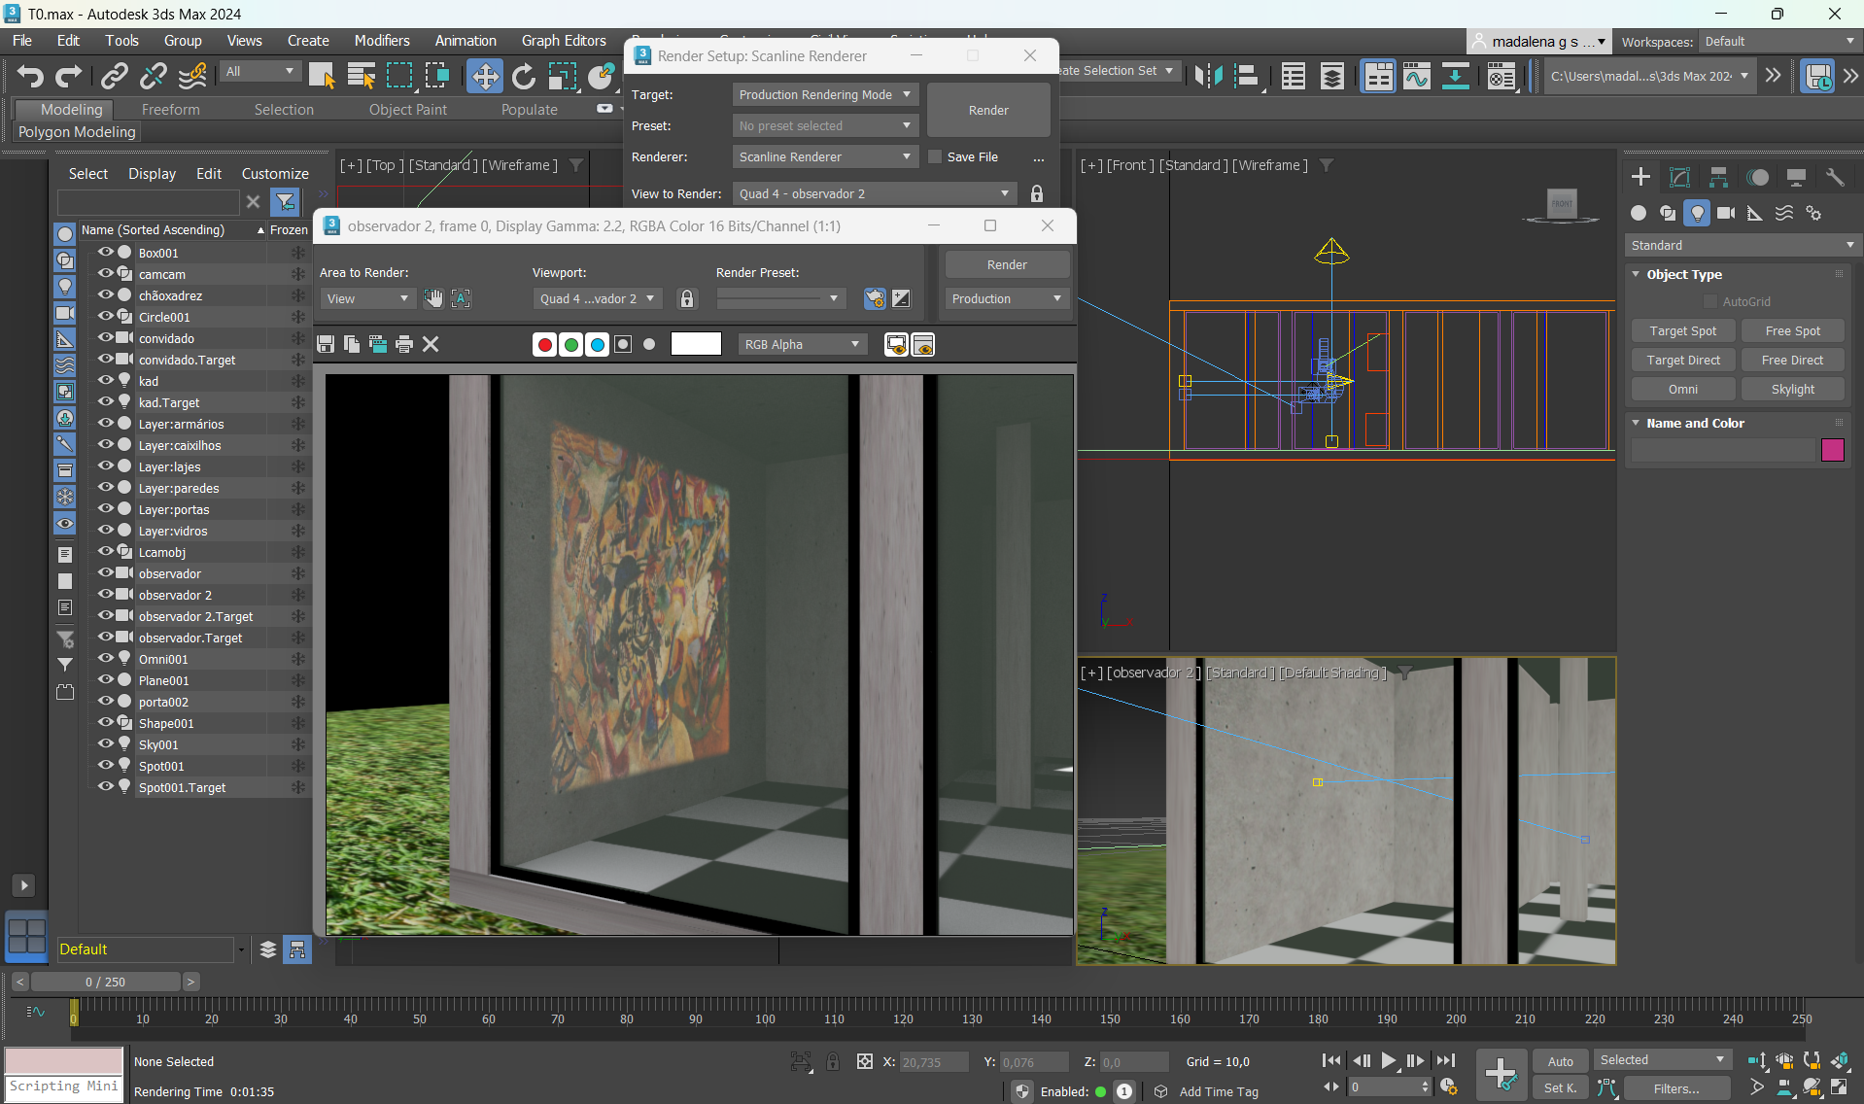Click the Select and Rotate tool
Image resolution: width=1864 pixels, height=1104 pixels.
[524, 76]
